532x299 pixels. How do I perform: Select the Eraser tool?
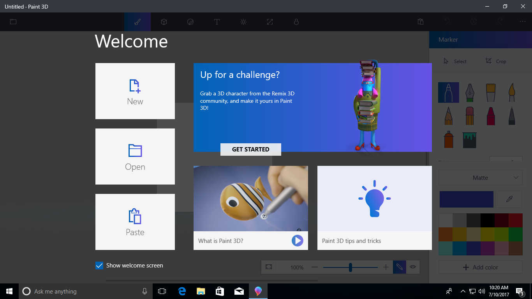point(470,116)
